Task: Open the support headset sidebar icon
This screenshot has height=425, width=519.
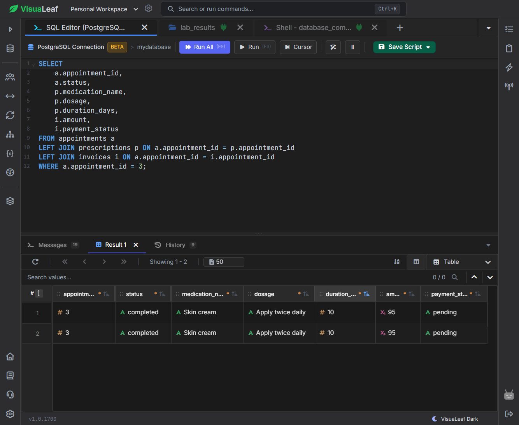Action: coord(10,394)
